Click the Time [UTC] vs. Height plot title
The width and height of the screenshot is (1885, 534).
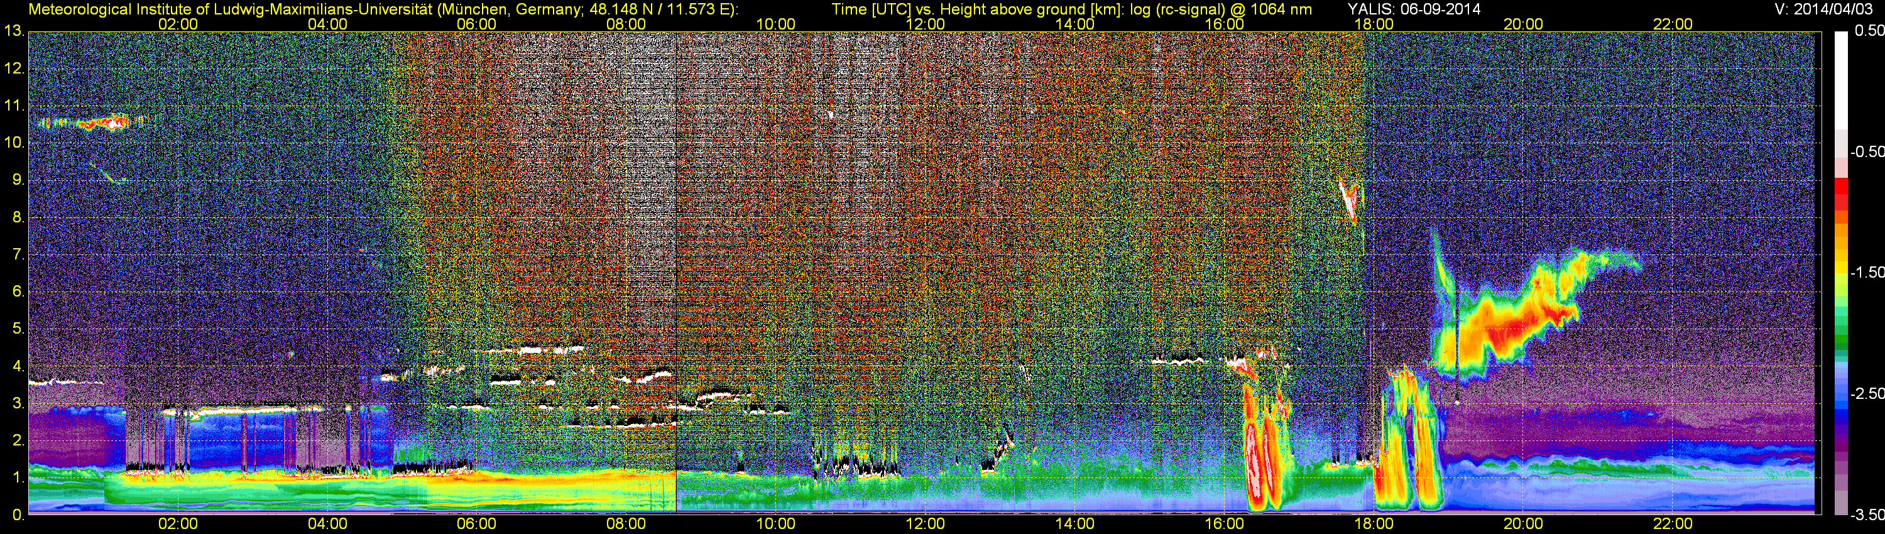pos(1071,9)
